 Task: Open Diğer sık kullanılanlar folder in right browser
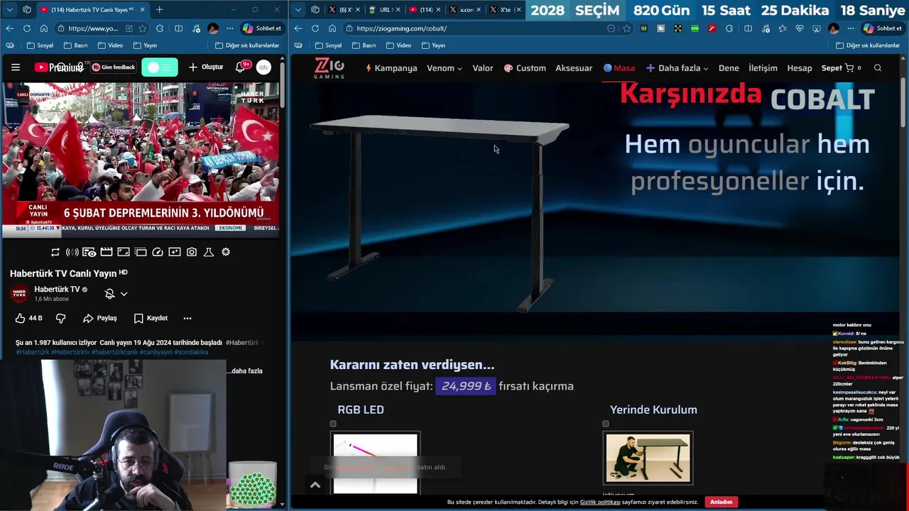pyautogui.click(x=868, y=45)
